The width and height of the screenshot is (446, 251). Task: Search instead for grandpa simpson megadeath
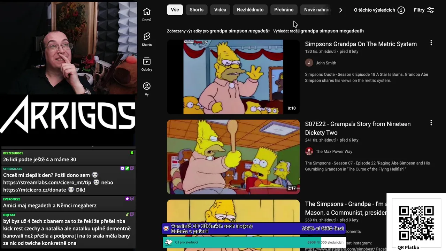click(x=332, y=31)
